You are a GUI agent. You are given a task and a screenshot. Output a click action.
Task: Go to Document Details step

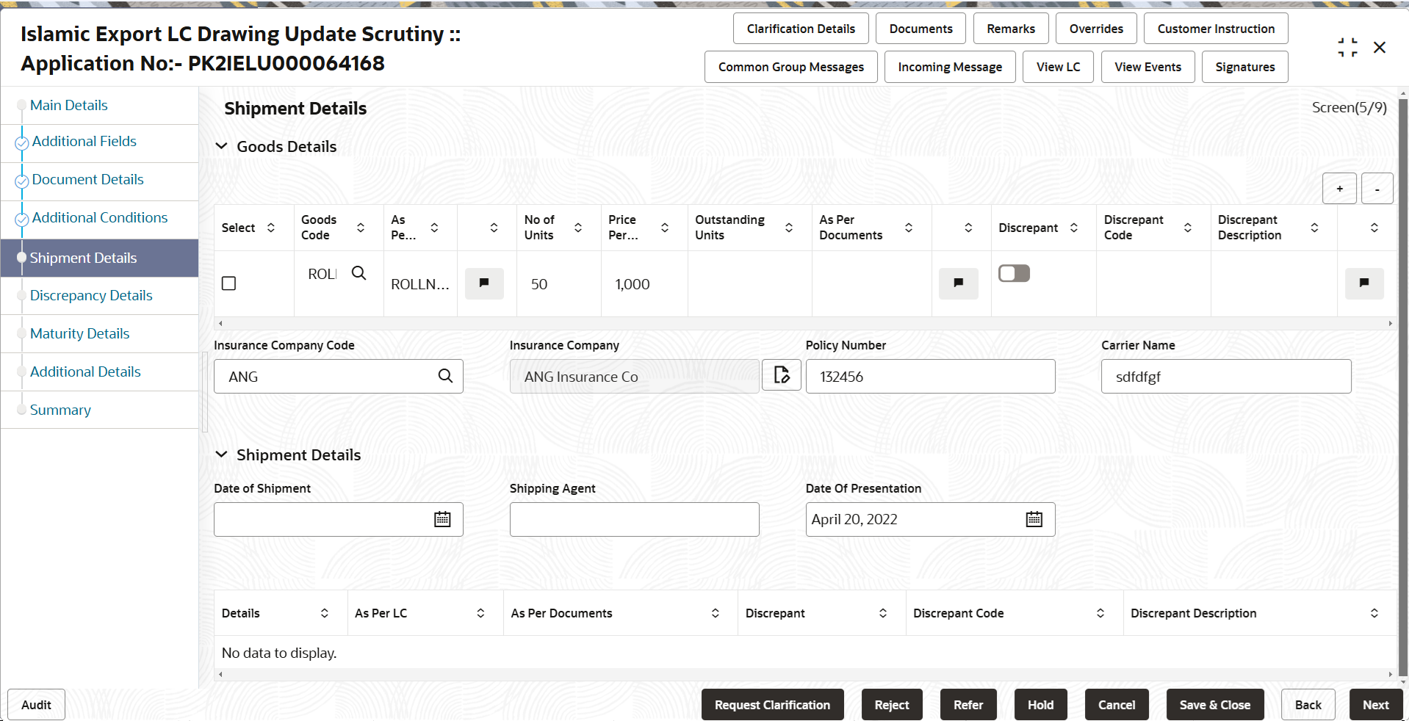pos(88,179)
